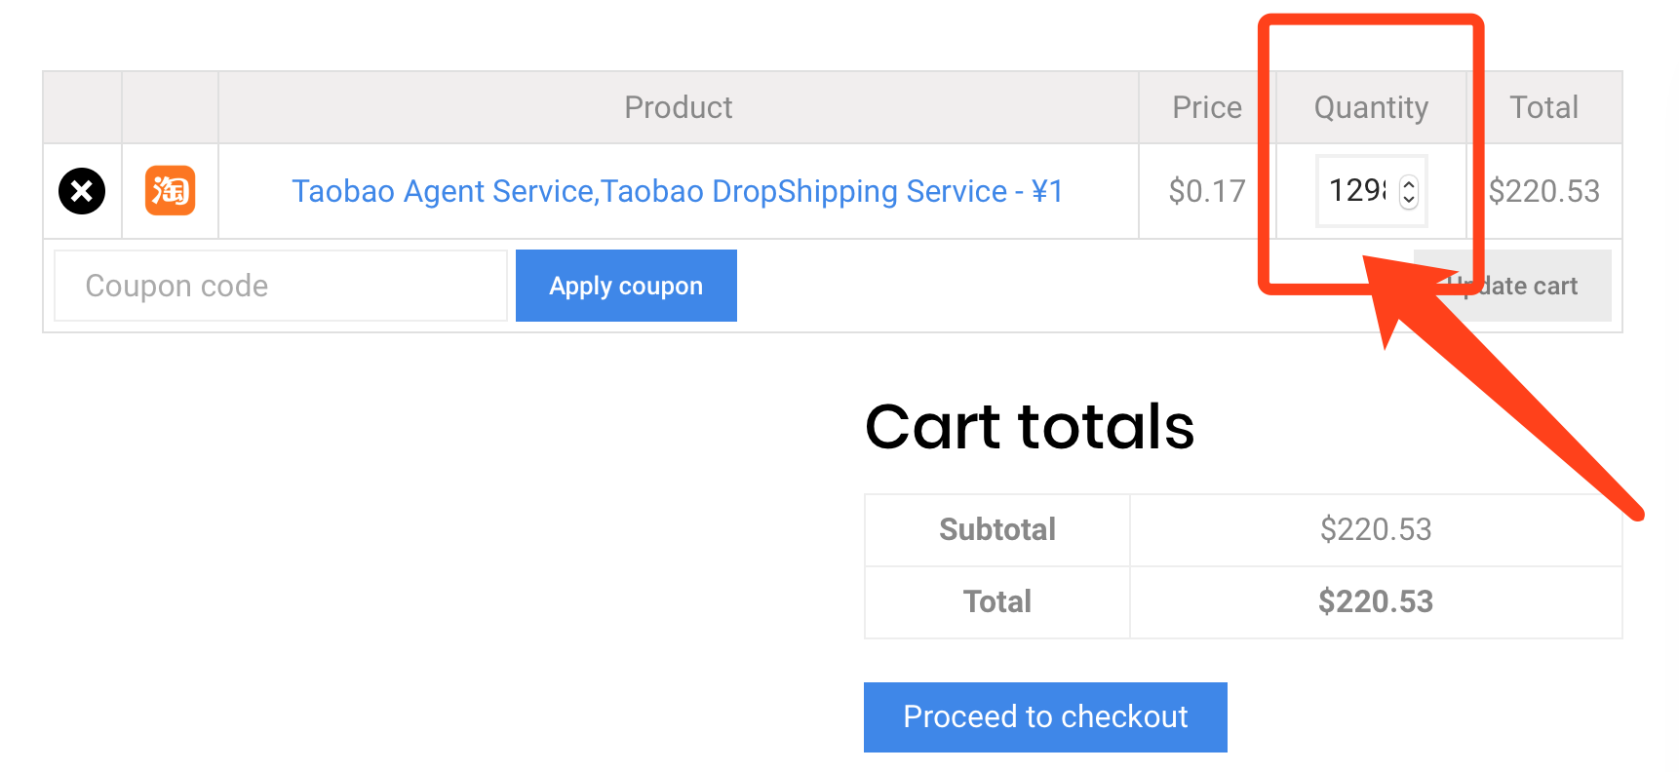The image size is (1679, 772).
Task: Click the Subtotal amount $220.53
Action: (1376, 529)
